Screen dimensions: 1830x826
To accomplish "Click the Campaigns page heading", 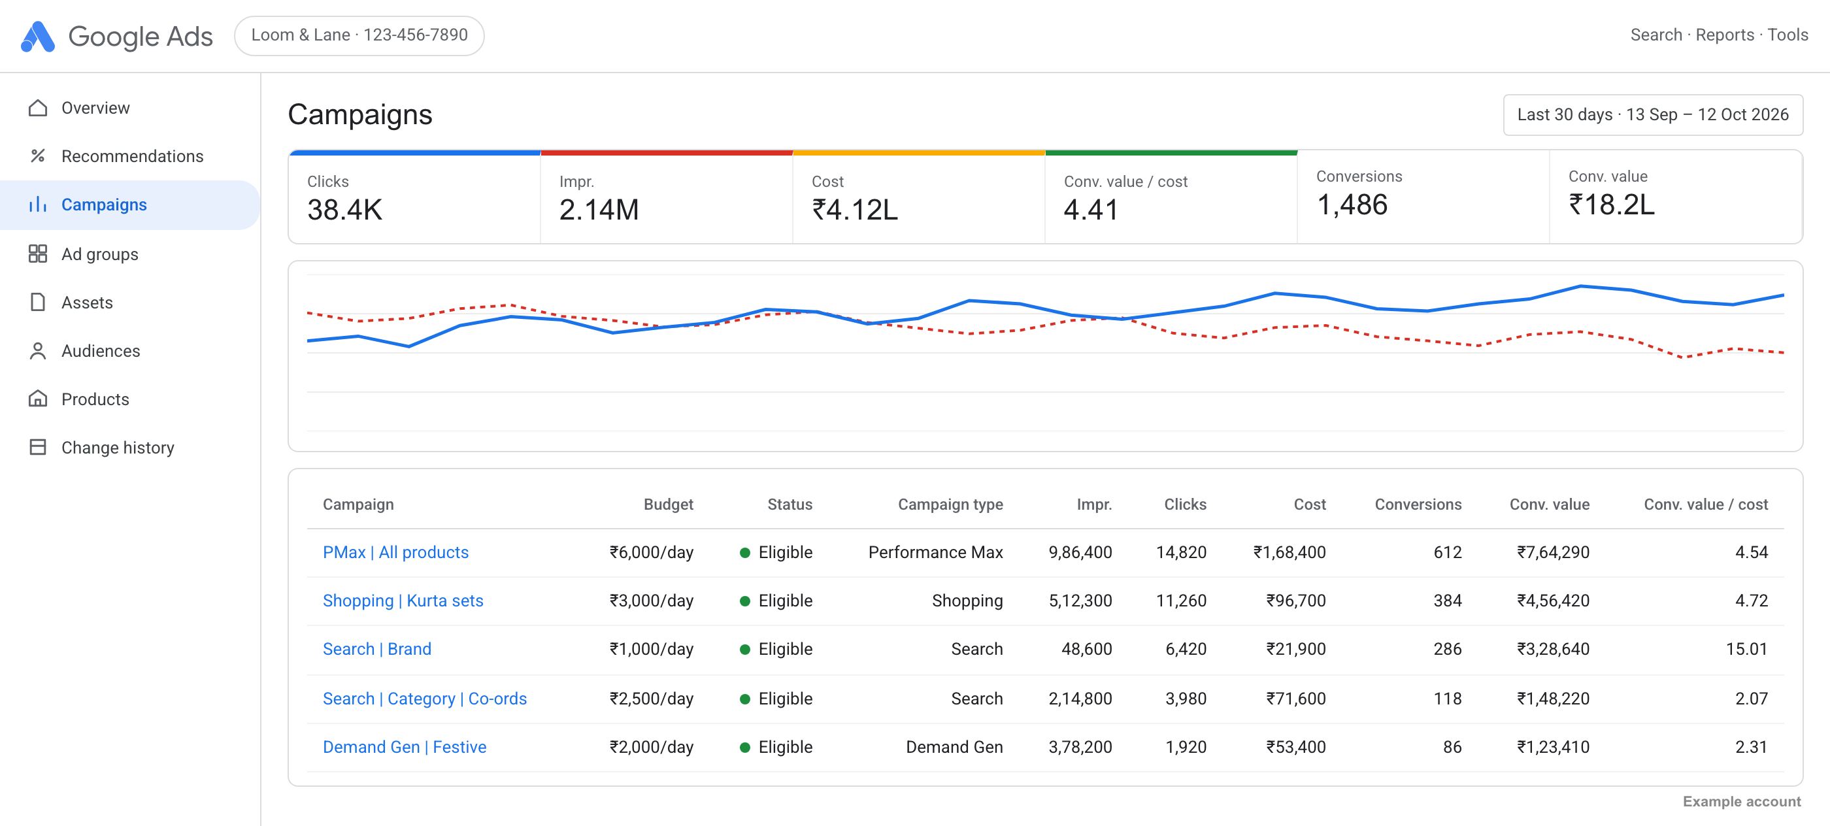I will [360, 115].
